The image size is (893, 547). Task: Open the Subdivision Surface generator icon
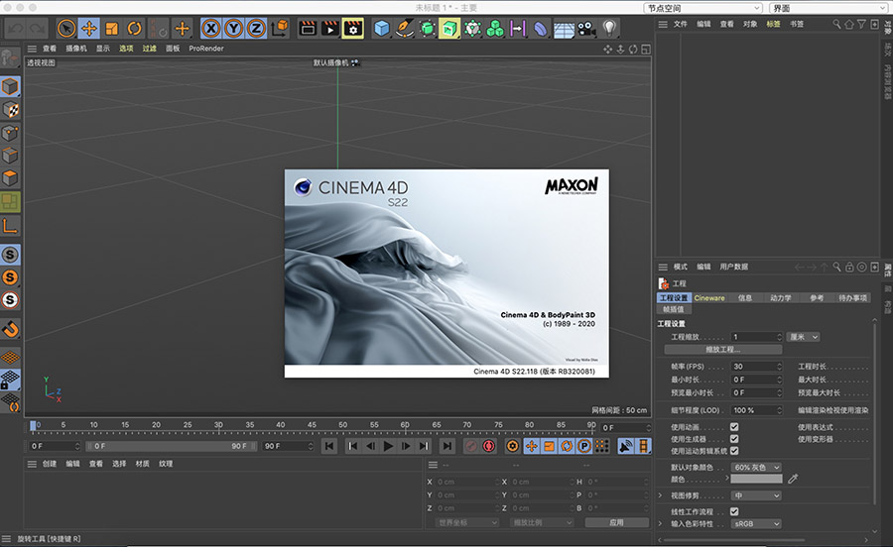427,28
